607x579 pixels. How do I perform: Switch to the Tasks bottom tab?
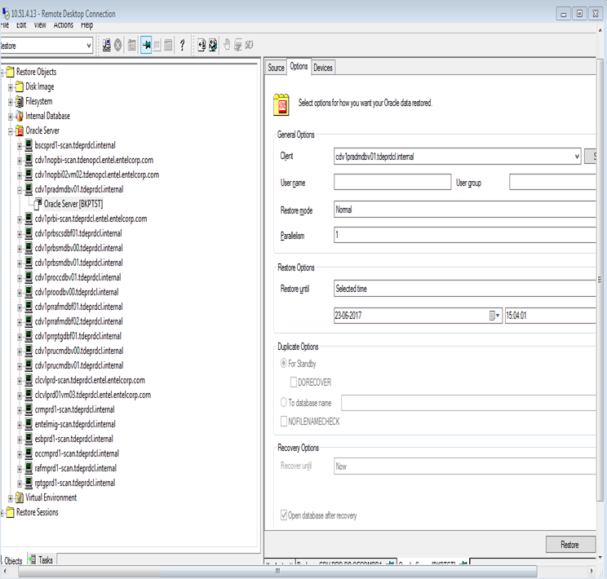(x=42, y=559)
